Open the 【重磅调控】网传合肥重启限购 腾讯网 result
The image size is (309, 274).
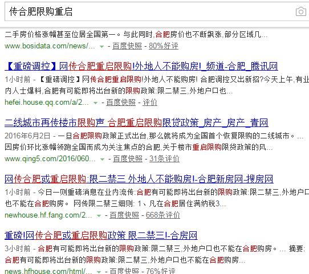point(141,66)
